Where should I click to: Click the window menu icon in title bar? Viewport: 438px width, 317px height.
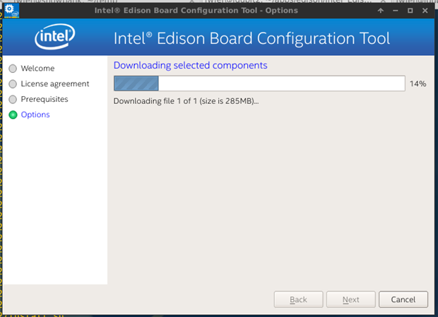click(10, 10)
